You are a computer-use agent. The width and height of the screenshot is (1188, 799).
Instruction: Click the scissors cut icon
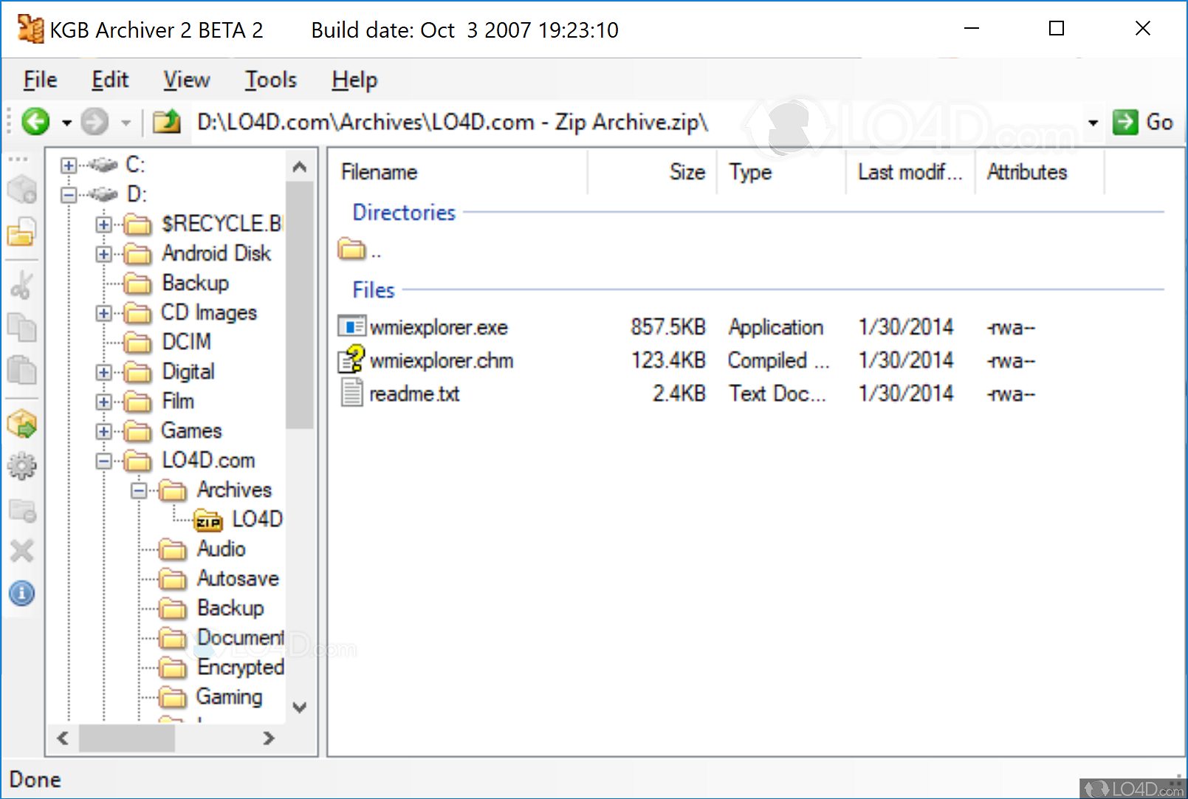coord(21,284)
